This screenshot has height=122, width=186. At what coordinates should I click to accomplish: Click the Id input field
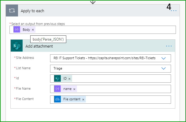(122, 79)
